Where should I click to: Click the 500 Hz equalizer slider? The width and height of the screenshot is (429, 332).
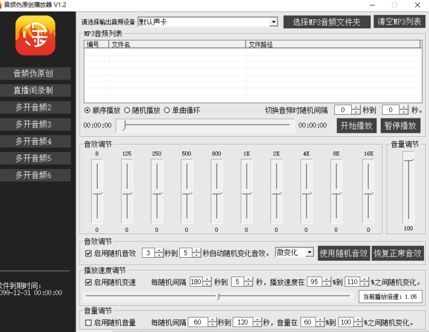187,191
